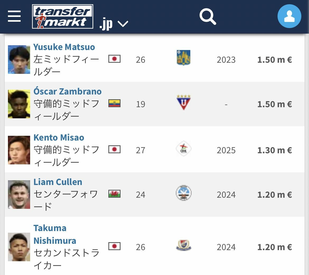Open Yusuke Matsuo player profile link

[x=64, y=47]
